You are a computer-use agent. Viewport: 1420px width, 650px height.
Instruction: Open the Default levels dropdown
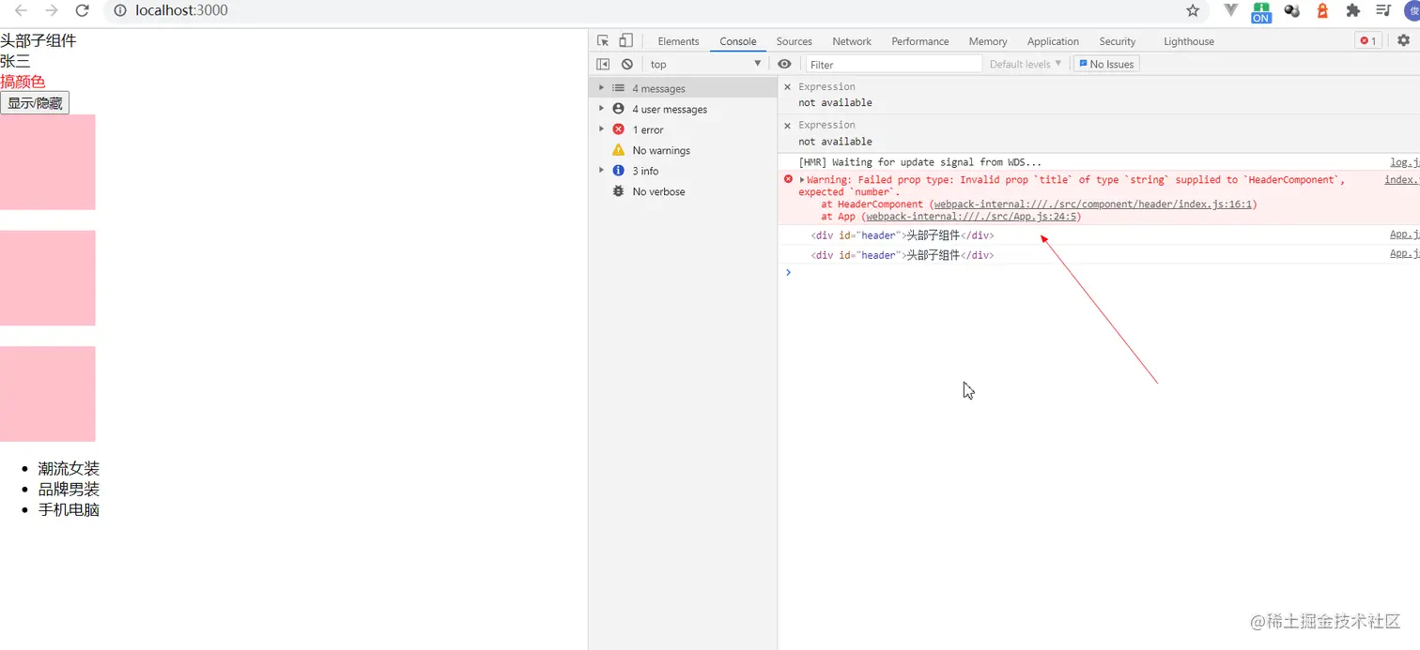click(x=1026, y=64)
